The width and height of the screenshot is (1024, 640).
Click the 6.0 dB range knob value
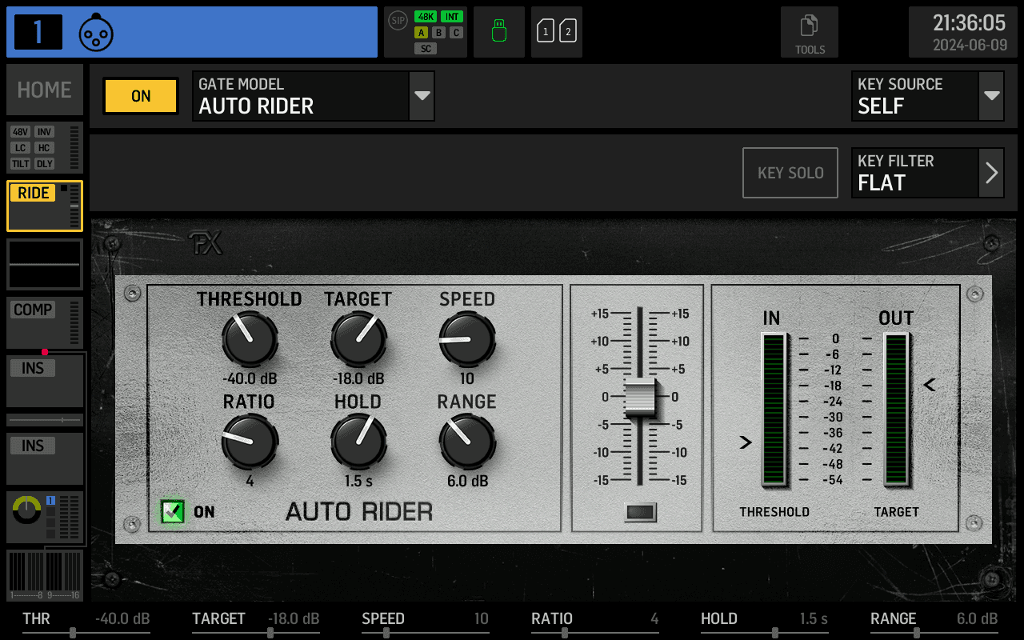point(467,481)
